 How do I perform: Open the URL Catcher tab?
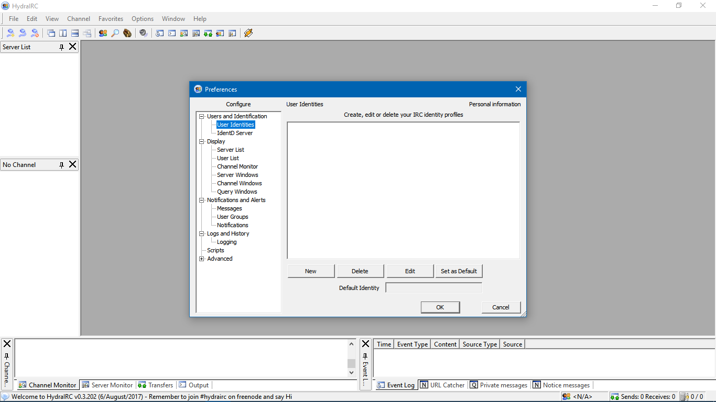click(442, 385)
